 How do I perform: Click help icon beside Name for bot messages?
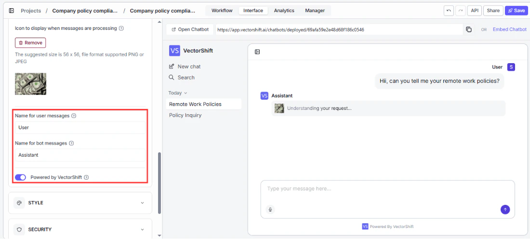click(71, 143)
